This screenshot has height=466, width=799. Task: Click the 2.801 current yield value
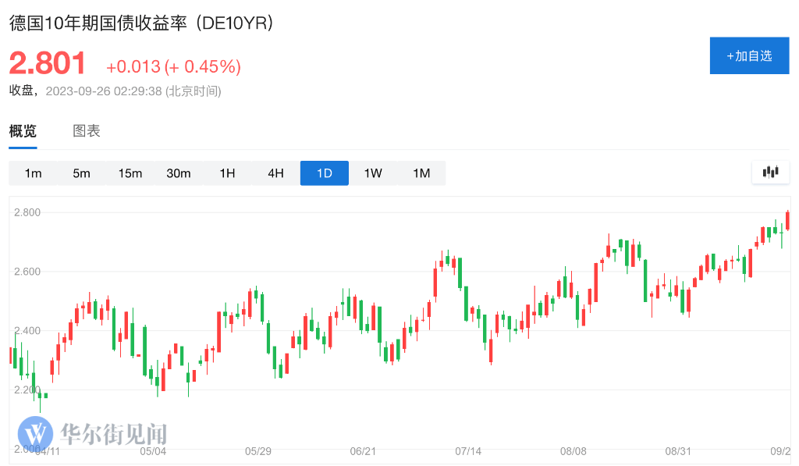click(x=48, y=64)
